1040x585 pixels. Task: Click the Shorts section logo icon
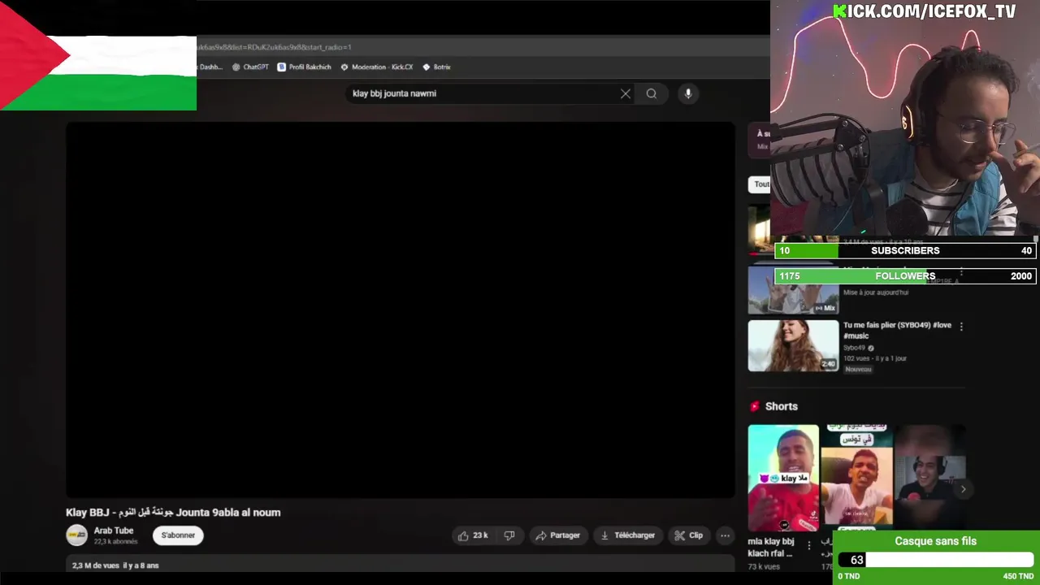pos(755,406)
